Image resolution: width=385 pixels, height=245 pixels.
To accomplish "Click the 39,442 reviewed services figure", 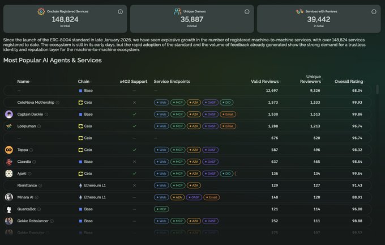I will [x=319, y=19].
